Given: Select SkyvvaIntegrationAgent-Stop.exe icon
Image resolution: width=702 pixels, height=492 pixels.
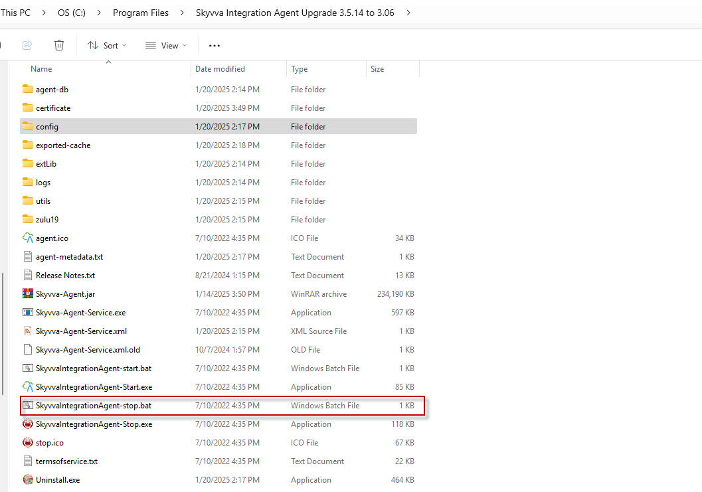Looking at the screenshot, I should tap(28, 424).
